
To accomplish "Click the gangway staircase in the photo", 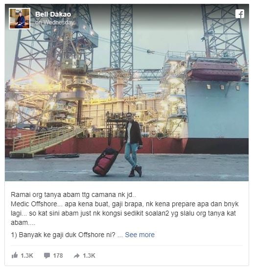I will [x=47, y=140].
